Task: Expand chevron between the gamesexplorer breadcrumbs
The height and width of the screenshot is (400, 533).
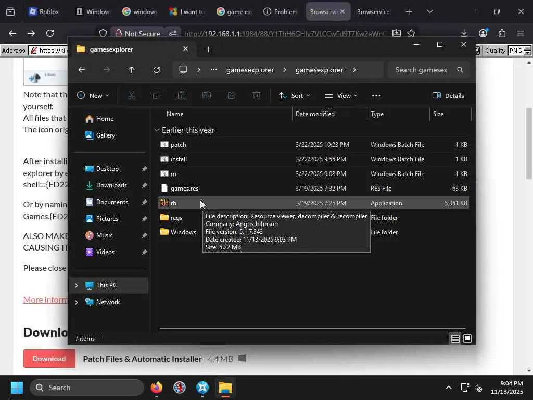Action: click(285, 70)
